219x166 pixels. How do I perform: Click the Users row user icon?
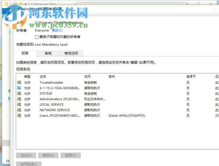19,115
